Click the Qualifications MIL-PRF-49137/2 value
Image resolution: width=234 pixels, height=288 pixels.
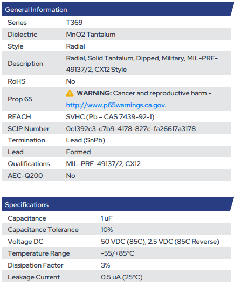click(104, 164)
